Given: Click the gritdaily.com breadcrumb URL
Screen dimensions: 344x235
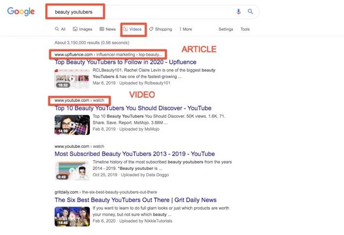Looking at the screenshot, I should [x=106, y=192].
